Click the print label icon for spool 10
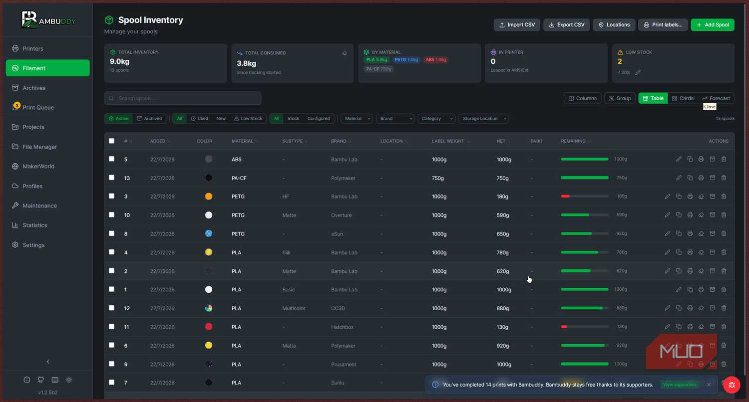Screen dimensions: 749x402 (690, 215)
